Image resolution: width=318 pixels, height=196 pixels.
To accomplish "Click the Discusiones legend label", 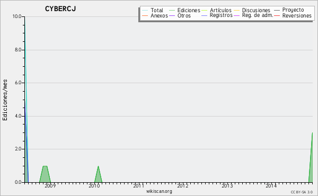I will point(256,10).
